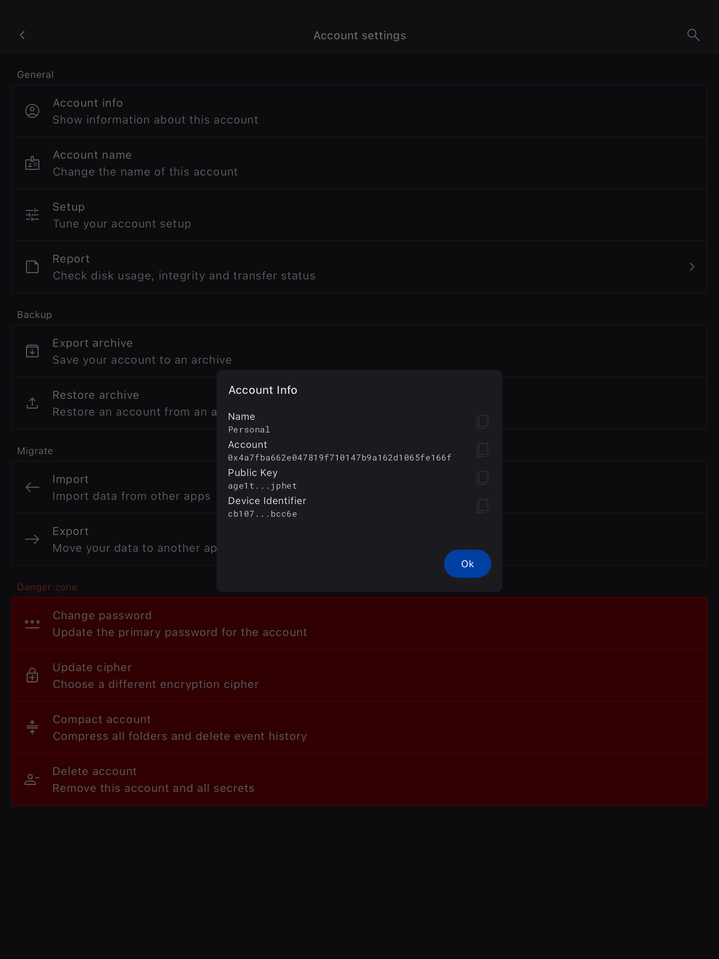Open search with the magnifier icon
719x959 pixels.
click(693, 35)
